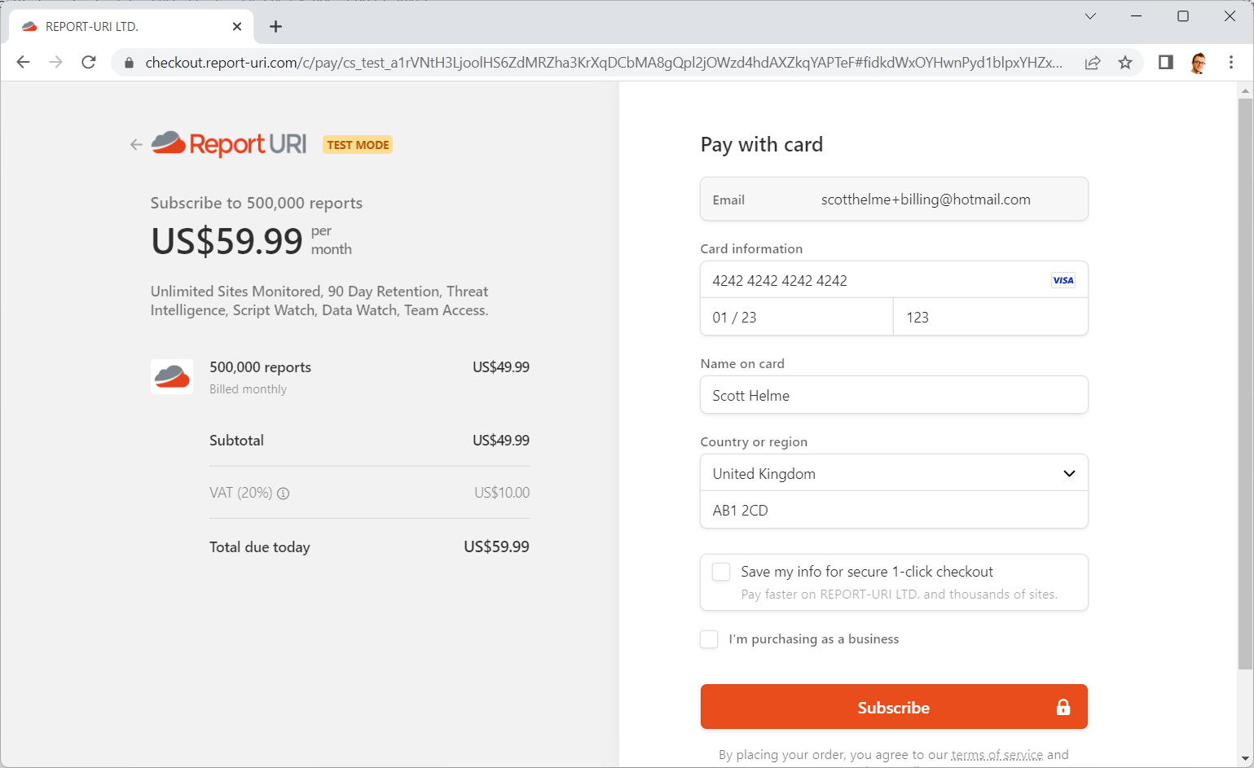Image resolution: width=1254 pixels, height=768 pixels.
Task: Open the Chrome three-dot menu
Action: [x=1230, y=63]
